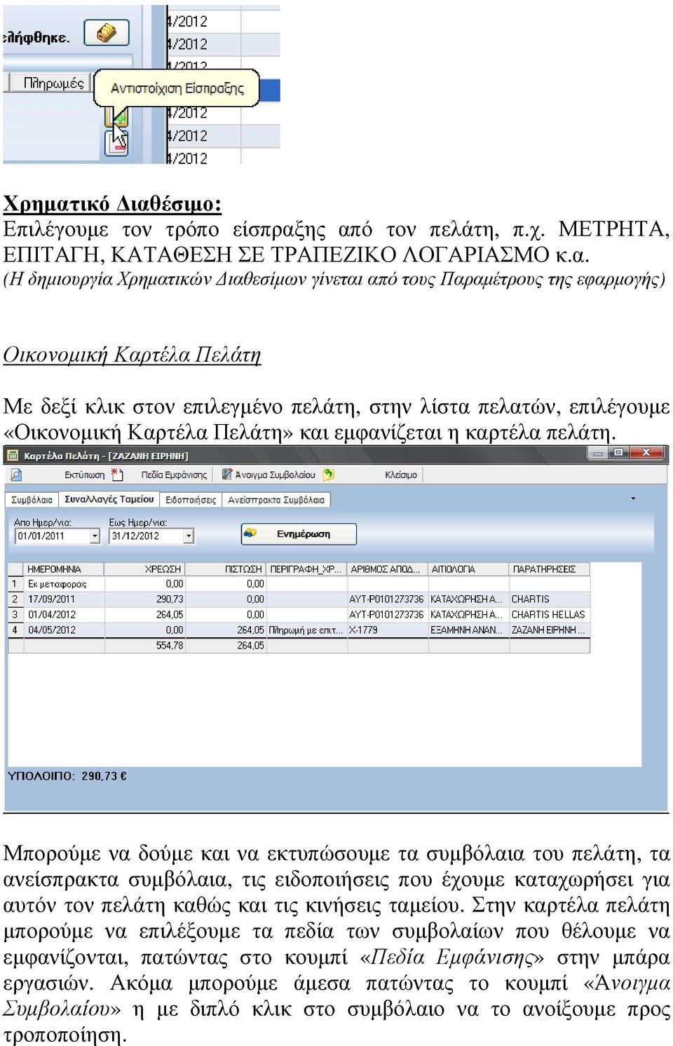Image resolution: width=673 pixels, height=1046 pixels.
Task: Click the ΠΑΡΑΤΗΡΗΣΕΙΣ column header
Action: coord(550,569)
